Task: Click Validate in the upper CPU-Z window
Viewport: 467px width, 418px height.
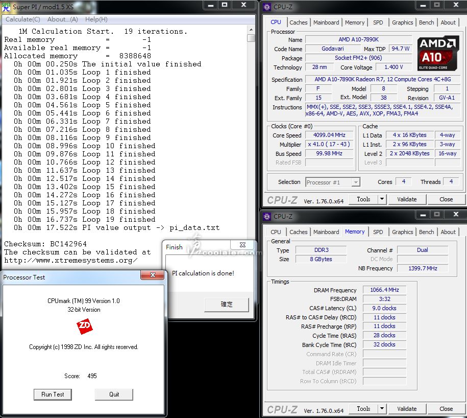Action: [406, 199]
